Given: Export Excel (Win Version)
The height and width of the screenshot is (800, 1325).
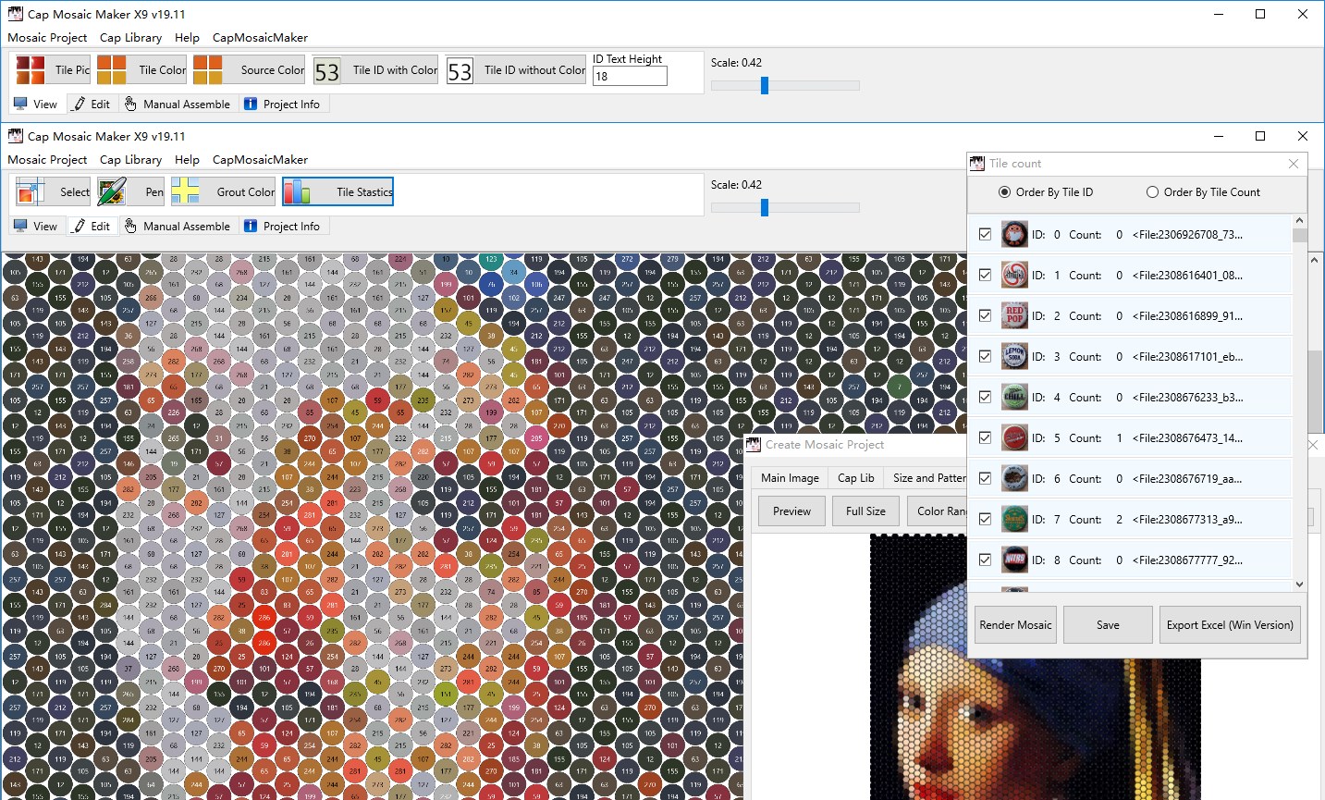Looking at the screenshot, I should [1230, 625].
